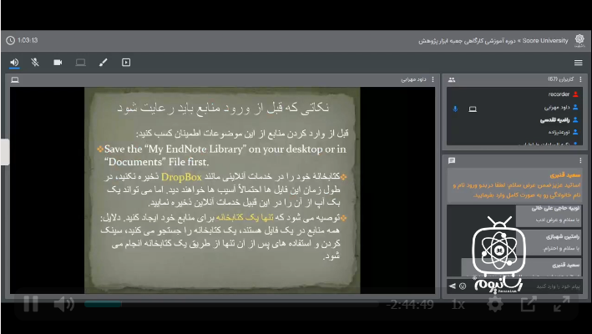Open the media playback icon in toolbar

(x=126, y=63)
